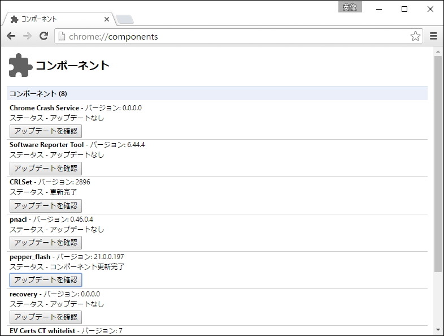Close the コンポーネント tab
This screenshot has width=444, height=336.
(x=107, y=19)
